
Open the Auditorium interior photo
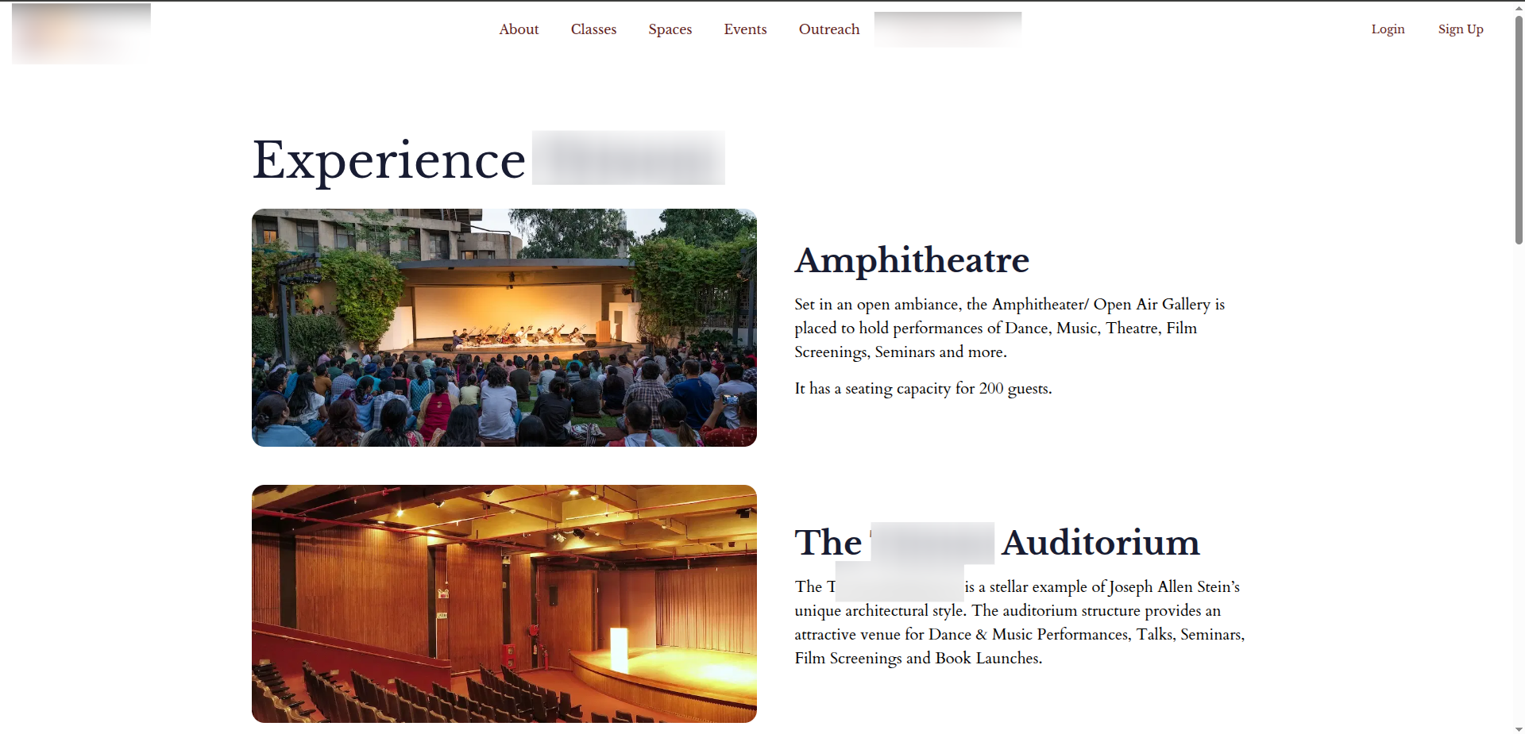504,603
